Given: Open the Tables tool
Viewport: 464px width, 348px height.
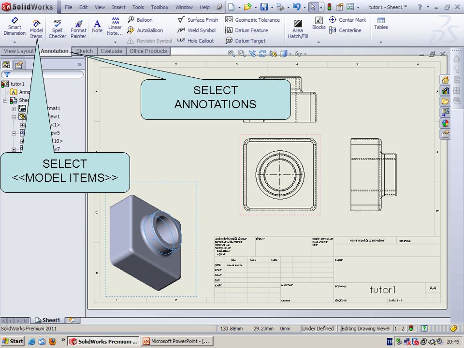Looking at the screenshot, I should (381, 23).
